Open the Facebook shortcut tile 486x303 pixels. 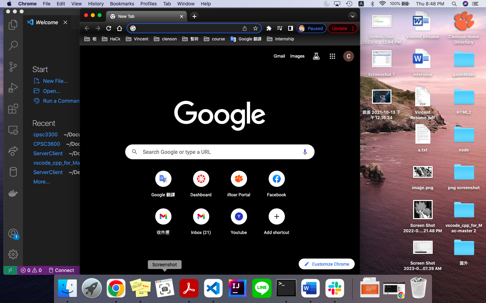[x=276, y=179]
